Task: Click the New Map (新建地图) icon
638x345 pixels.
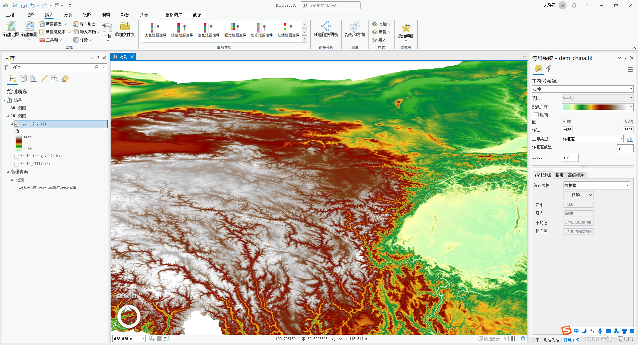Action: click(x=11, y=27)
